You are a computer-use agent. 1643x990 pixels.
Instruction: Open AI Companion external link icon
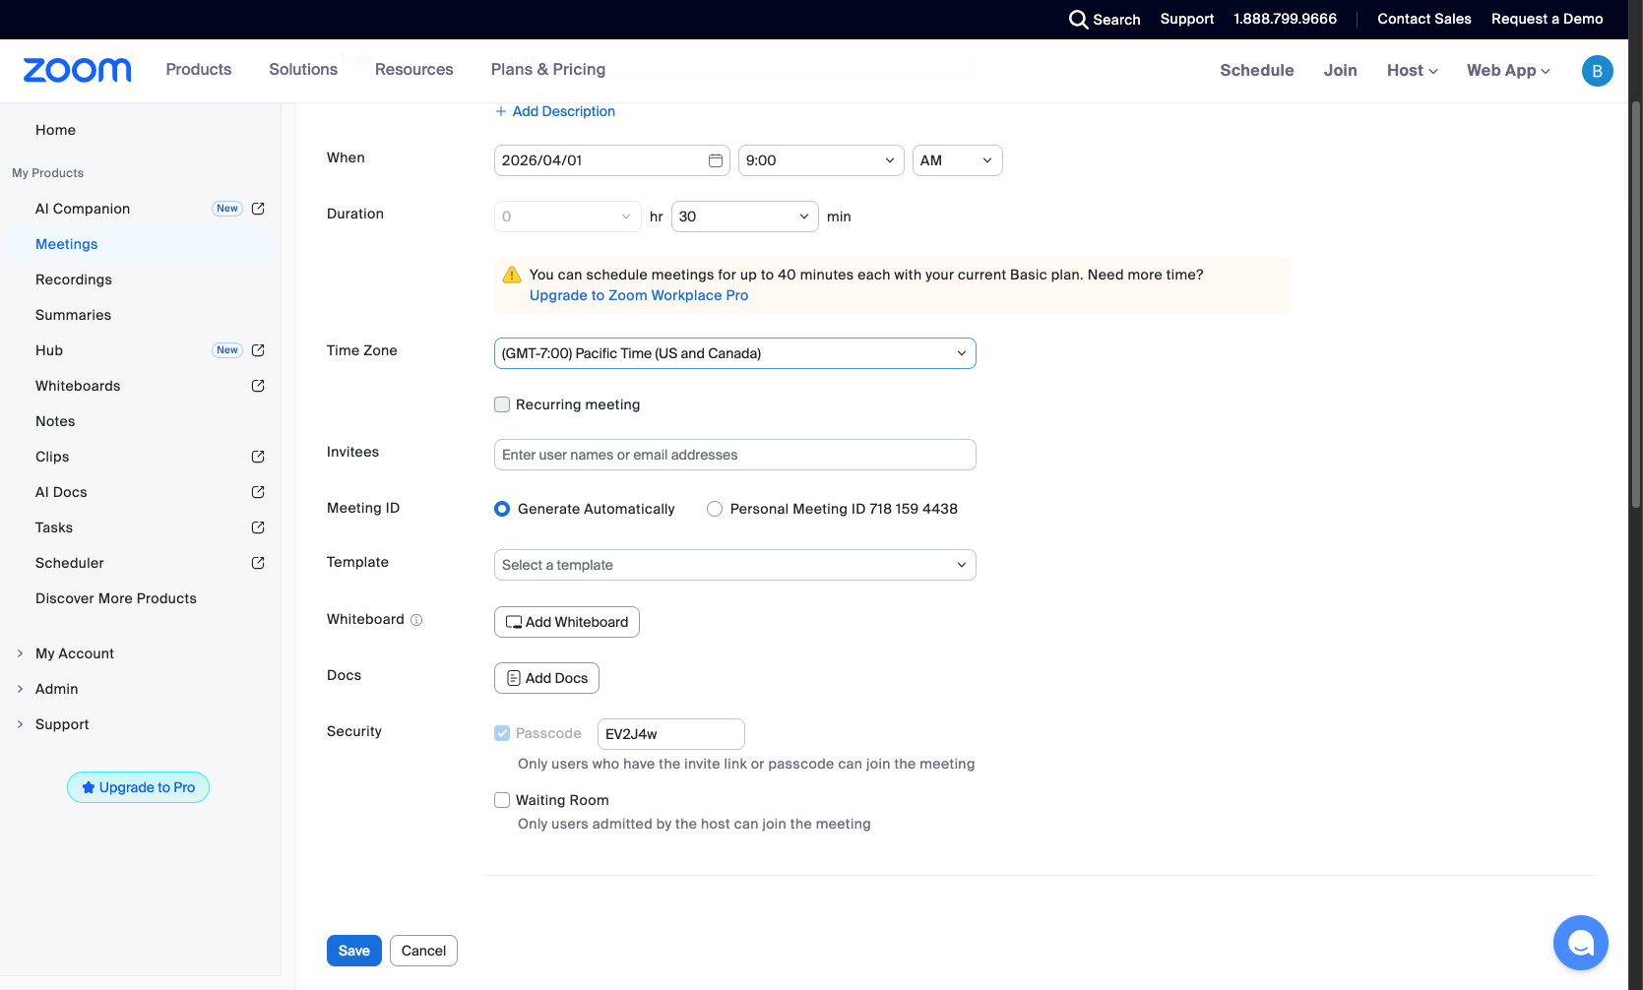tap(258, 209)
